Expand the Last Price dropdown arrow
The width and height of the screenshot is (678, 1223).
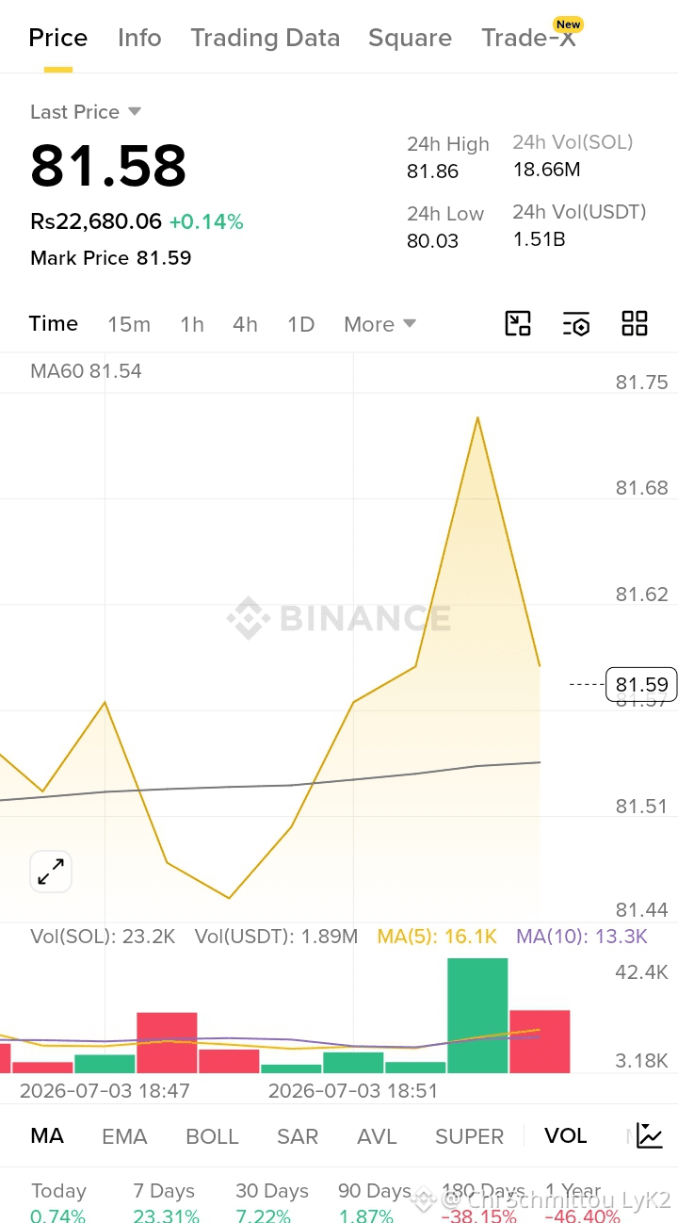point(135,111)
